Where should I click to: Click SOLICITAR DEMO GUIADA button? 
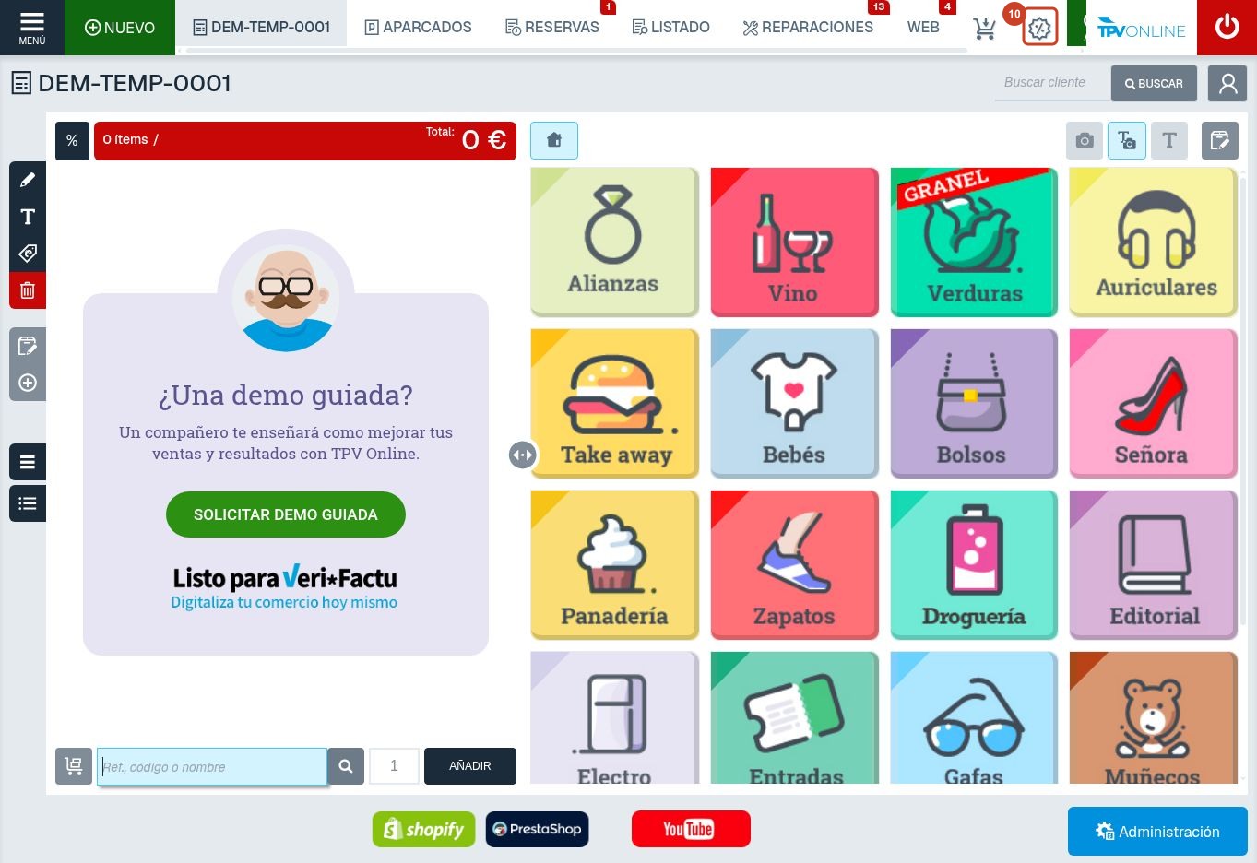[286, 514]
